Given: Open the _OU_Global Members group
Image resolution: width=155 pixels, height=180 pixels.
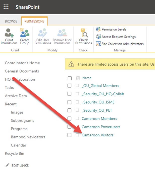Looking at the screenshot, I should (x=100, y=86).
